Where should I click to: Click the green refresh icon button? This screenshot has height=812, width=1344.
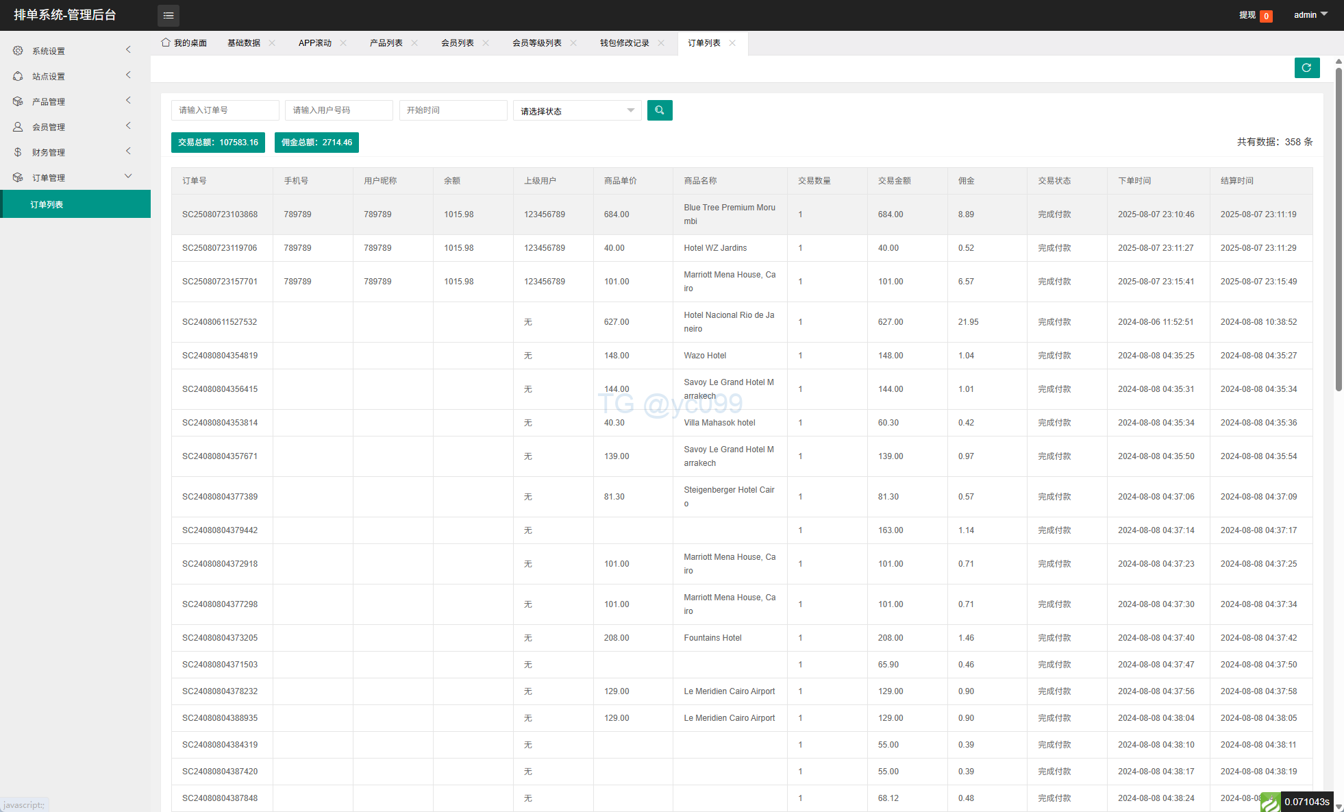point(1306,68)
